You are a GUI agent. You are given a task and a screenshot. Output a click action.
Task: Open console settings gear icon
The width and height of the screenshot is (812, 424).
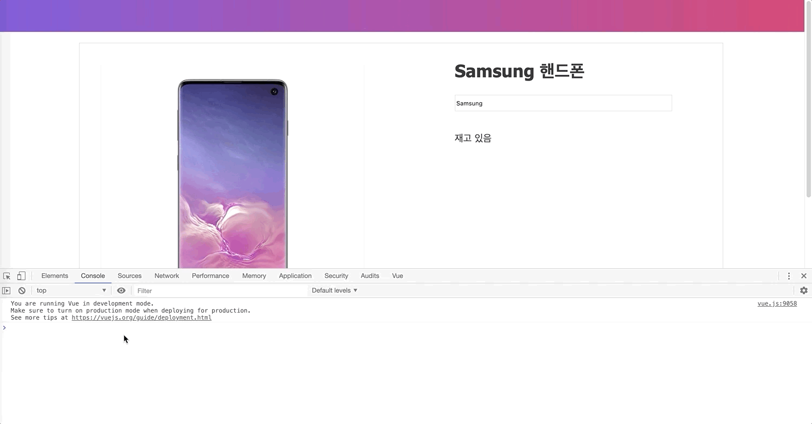804,290
